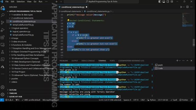Open the Search view in activity bar
The width and height of the screenshot is (196, 110).
[x=2, y=15]
